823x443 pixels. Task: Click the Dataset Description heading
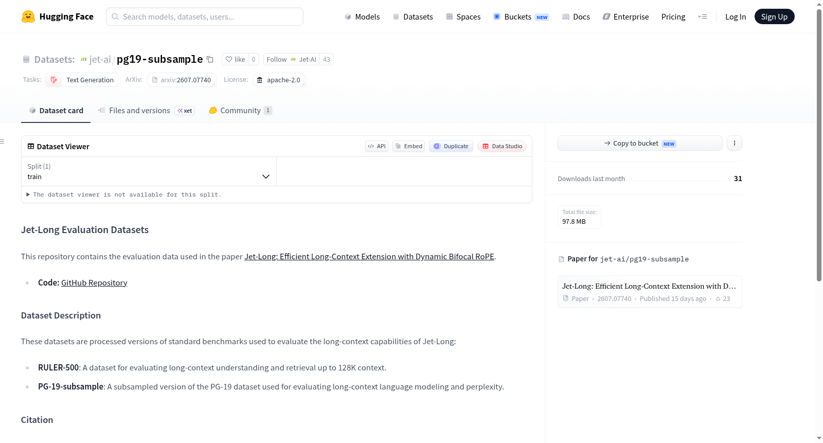click(61, 315)
